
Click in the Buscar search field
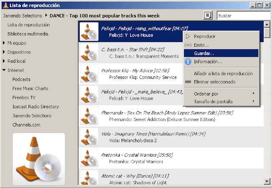pos(244,16)
